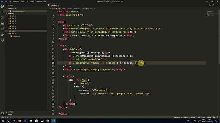Open the Selection menu

click(16, 2)
